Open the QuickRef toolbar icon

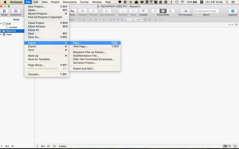click(123, 11)
